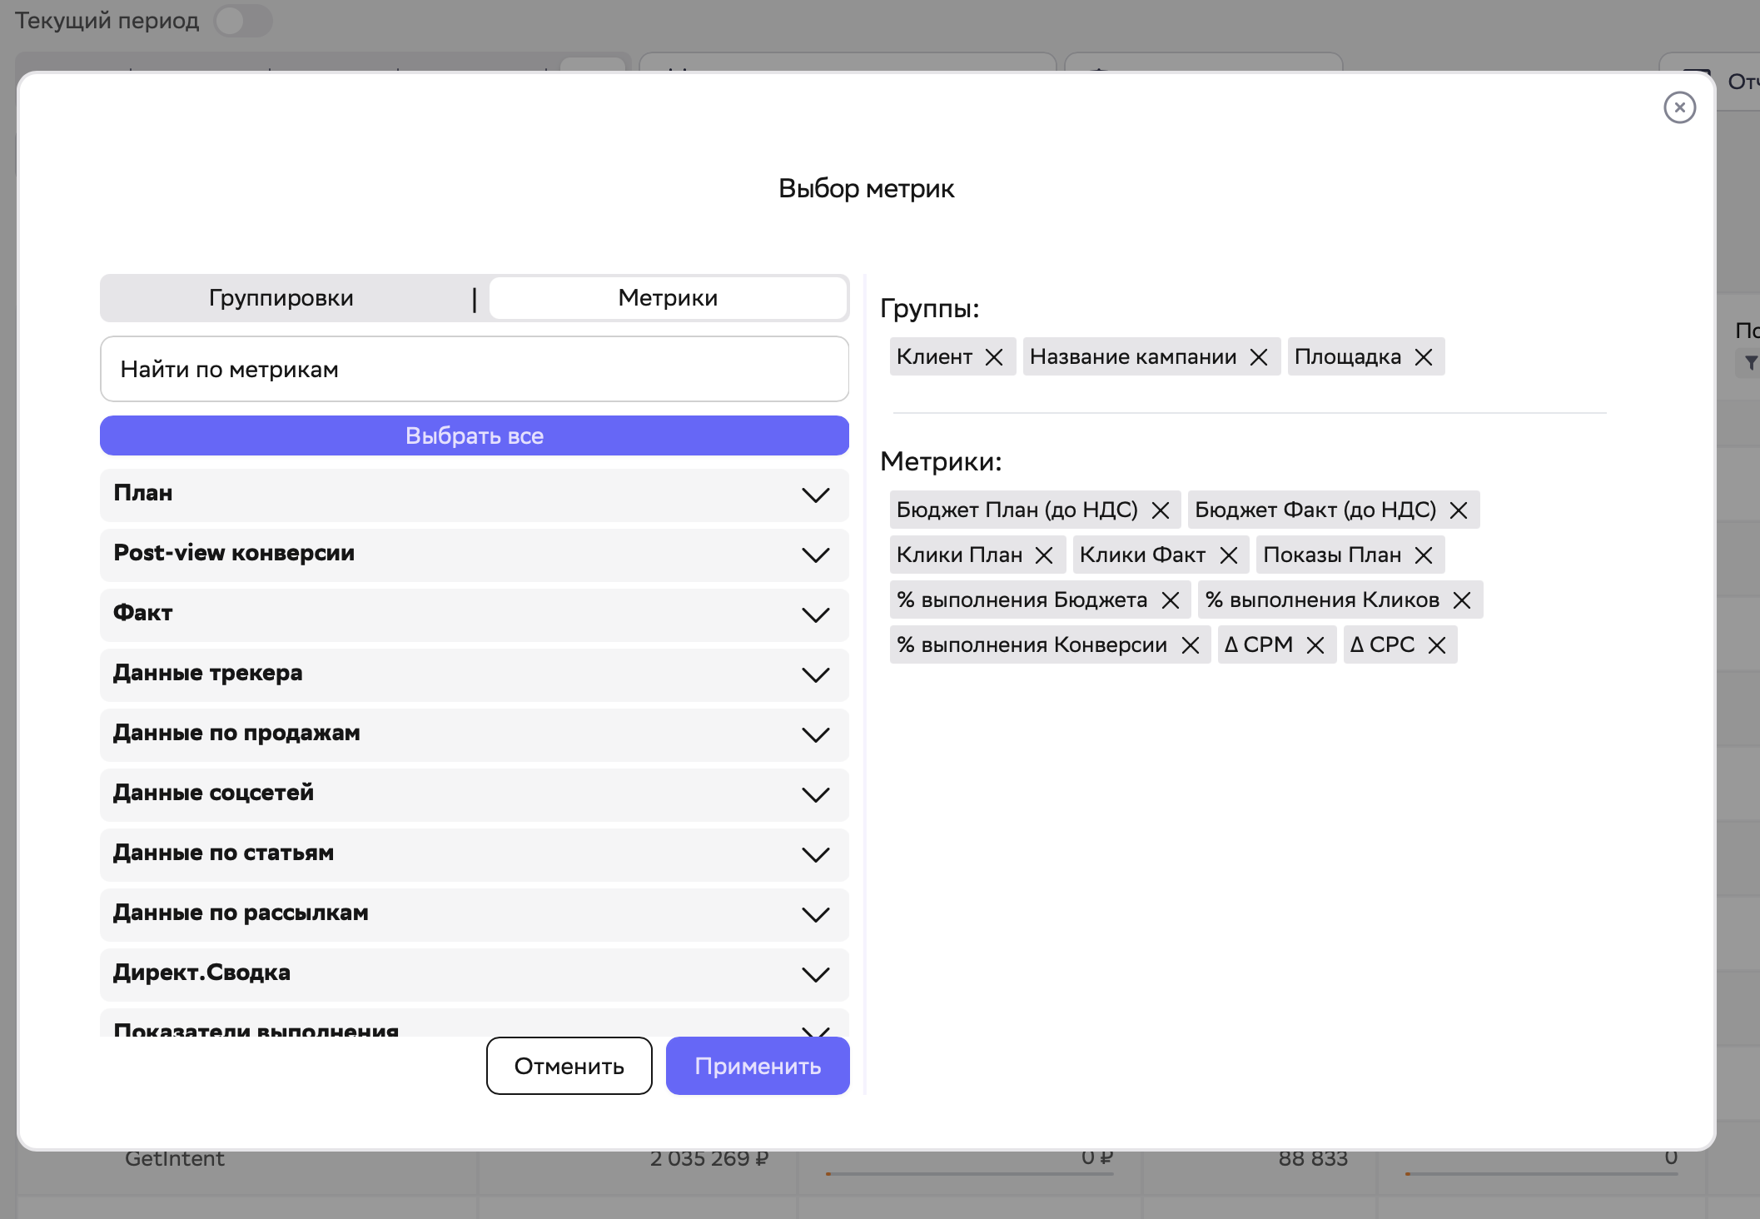Remove the Клиент group chip
The width and height of the screenshot is (1760, 1219).
tap(995, 356)
